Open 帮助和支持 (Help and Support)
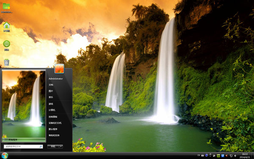 [54, 135]
